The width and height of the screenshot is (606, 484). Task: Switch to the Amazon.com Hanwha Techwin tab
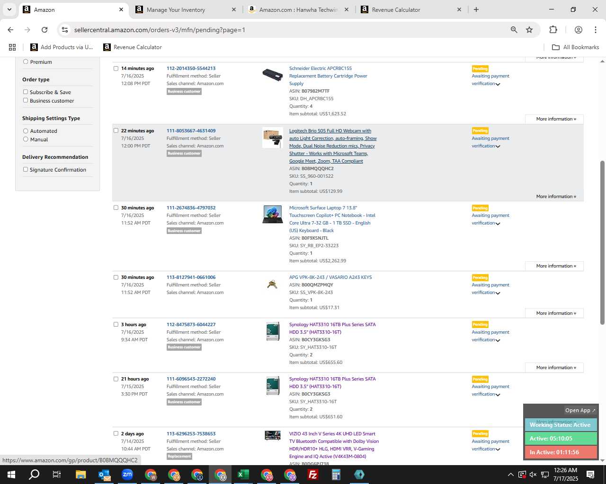pos(299,9)
